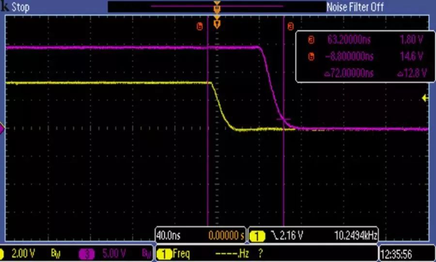Click cursor b icon in readout box

pyautogui.click(x=311, y=57)
